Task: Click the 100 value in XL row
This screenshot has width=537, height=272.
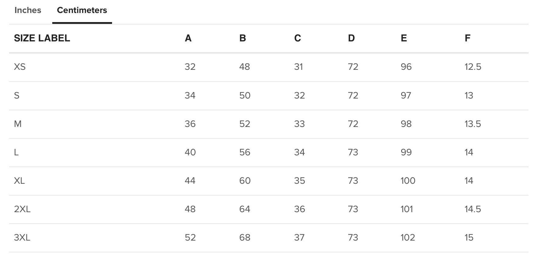Action: coord(408,181)
